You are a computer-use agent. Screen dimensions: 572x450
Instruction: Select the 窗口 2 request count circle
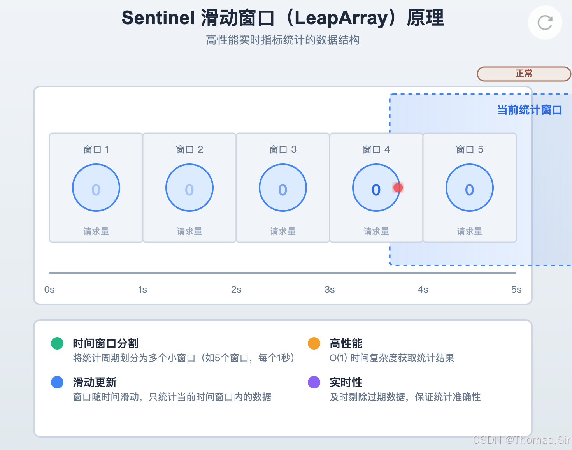click(189, 188)
